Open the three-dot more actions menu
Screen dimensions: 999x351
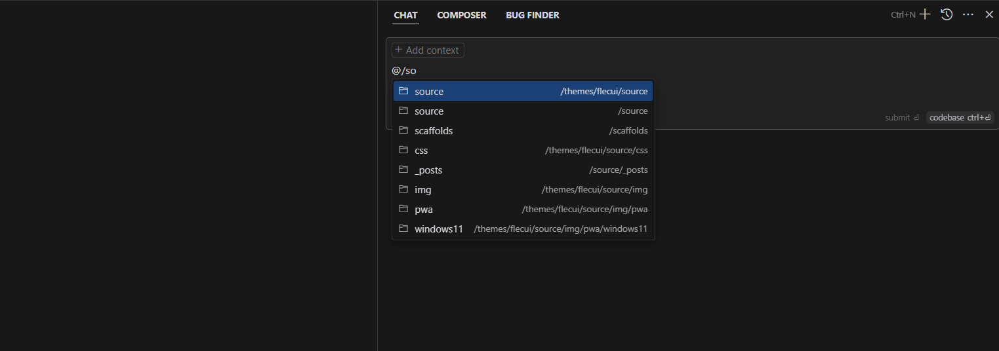tap(968, 14)
